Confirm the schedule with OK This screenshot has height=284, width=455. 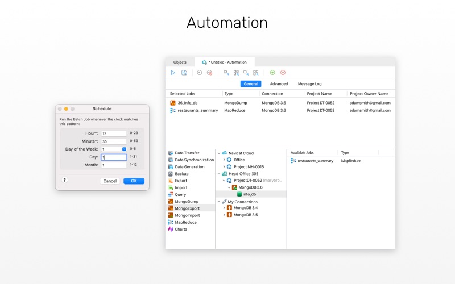tap(134, 181)
